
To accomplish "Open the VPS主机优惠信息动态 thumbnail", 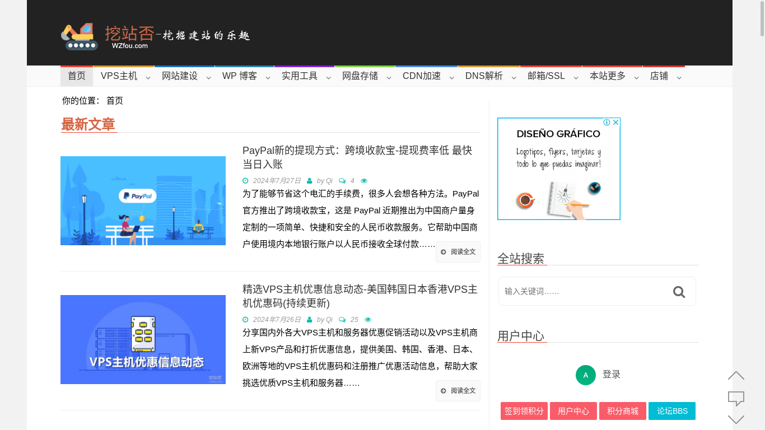I will 143,339.
